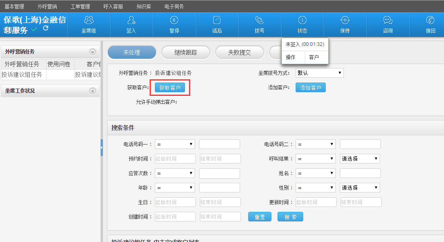Collapse the 外呼营销任务 panel
444x242 pixels.
[92, 52]
